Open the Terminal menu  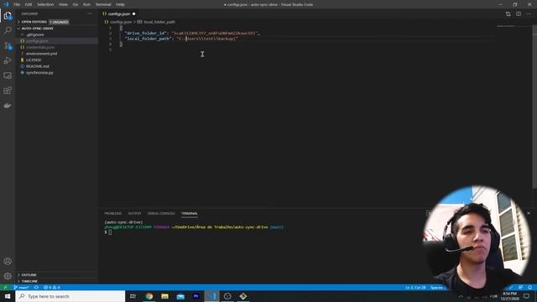(103, 4)
